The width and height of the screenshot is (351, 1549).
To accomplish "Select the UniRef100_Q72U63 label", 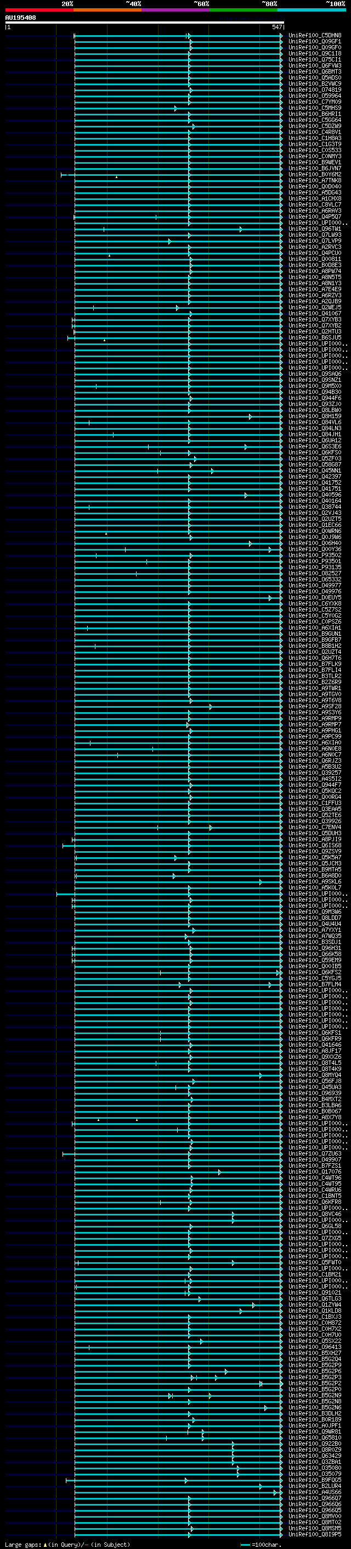I will (315, 1154).
